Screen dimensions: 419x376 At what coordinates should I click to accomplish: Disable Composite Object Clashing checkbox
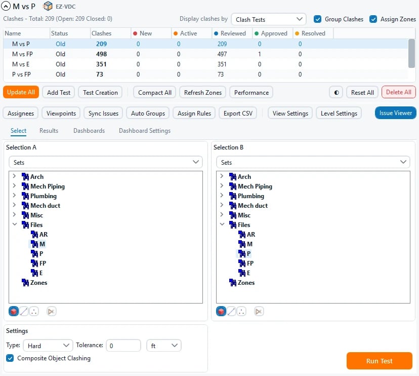pyautogui.click(x=10, y=358)
